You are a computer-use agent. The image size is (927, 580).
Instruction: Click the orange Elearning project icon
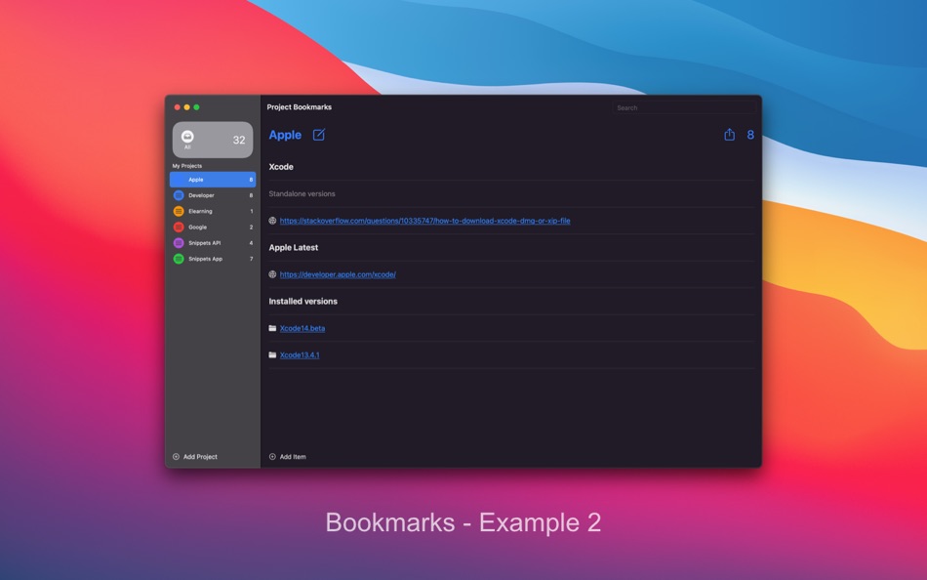point(179,211)
